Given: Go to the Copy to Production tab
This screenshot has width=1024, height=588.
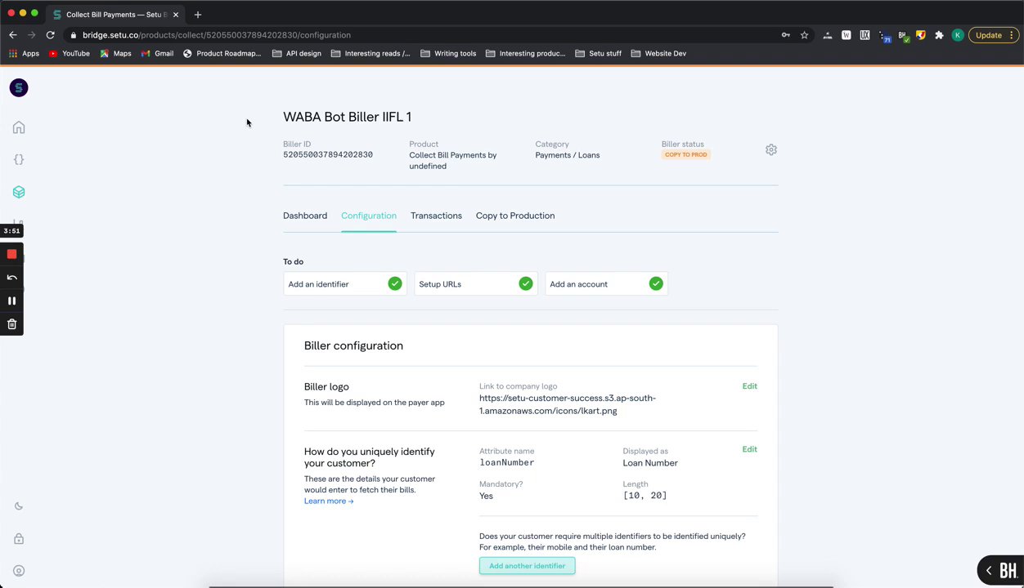Looking at the screenshot, I should click(515, 216).
